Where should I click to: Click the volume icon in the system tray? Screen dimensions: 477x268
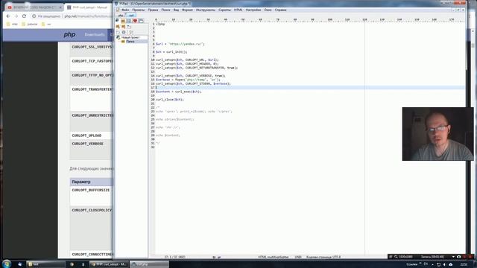444,265
